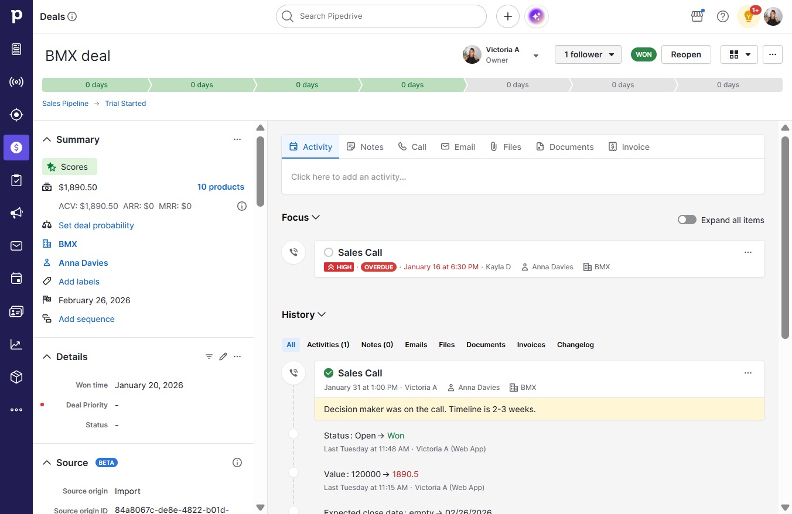Viewport: 792px width, 514px height.
Task: Toggle the Expand all items switch
Action: [x=687, y=220]
